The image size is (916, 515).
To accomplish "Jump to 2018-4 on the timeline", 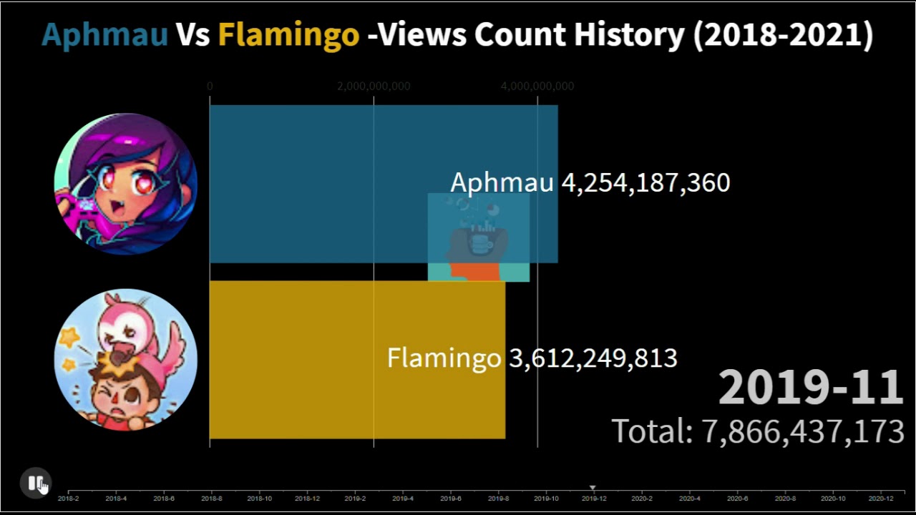I will 116,499.
